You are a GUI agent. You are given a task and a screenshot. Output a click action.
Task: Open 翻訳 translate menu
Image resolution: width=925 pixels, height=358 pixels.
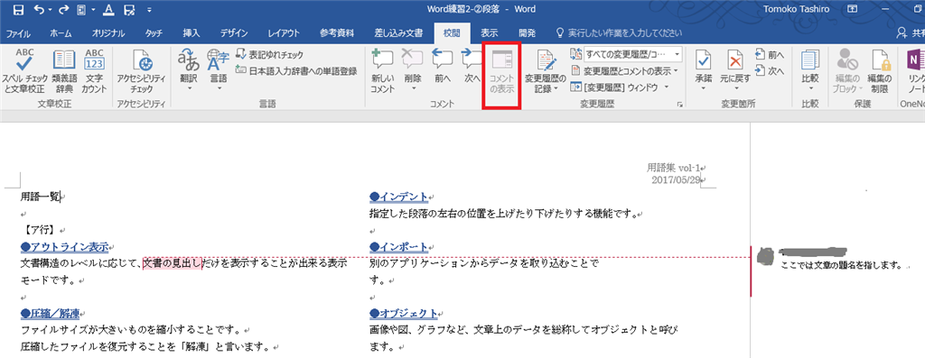click(x=190, y=70)
